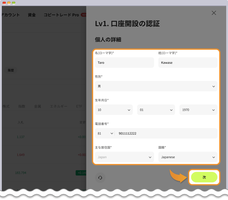Open the nationality dropdown showing Japanese

point(188,157)
